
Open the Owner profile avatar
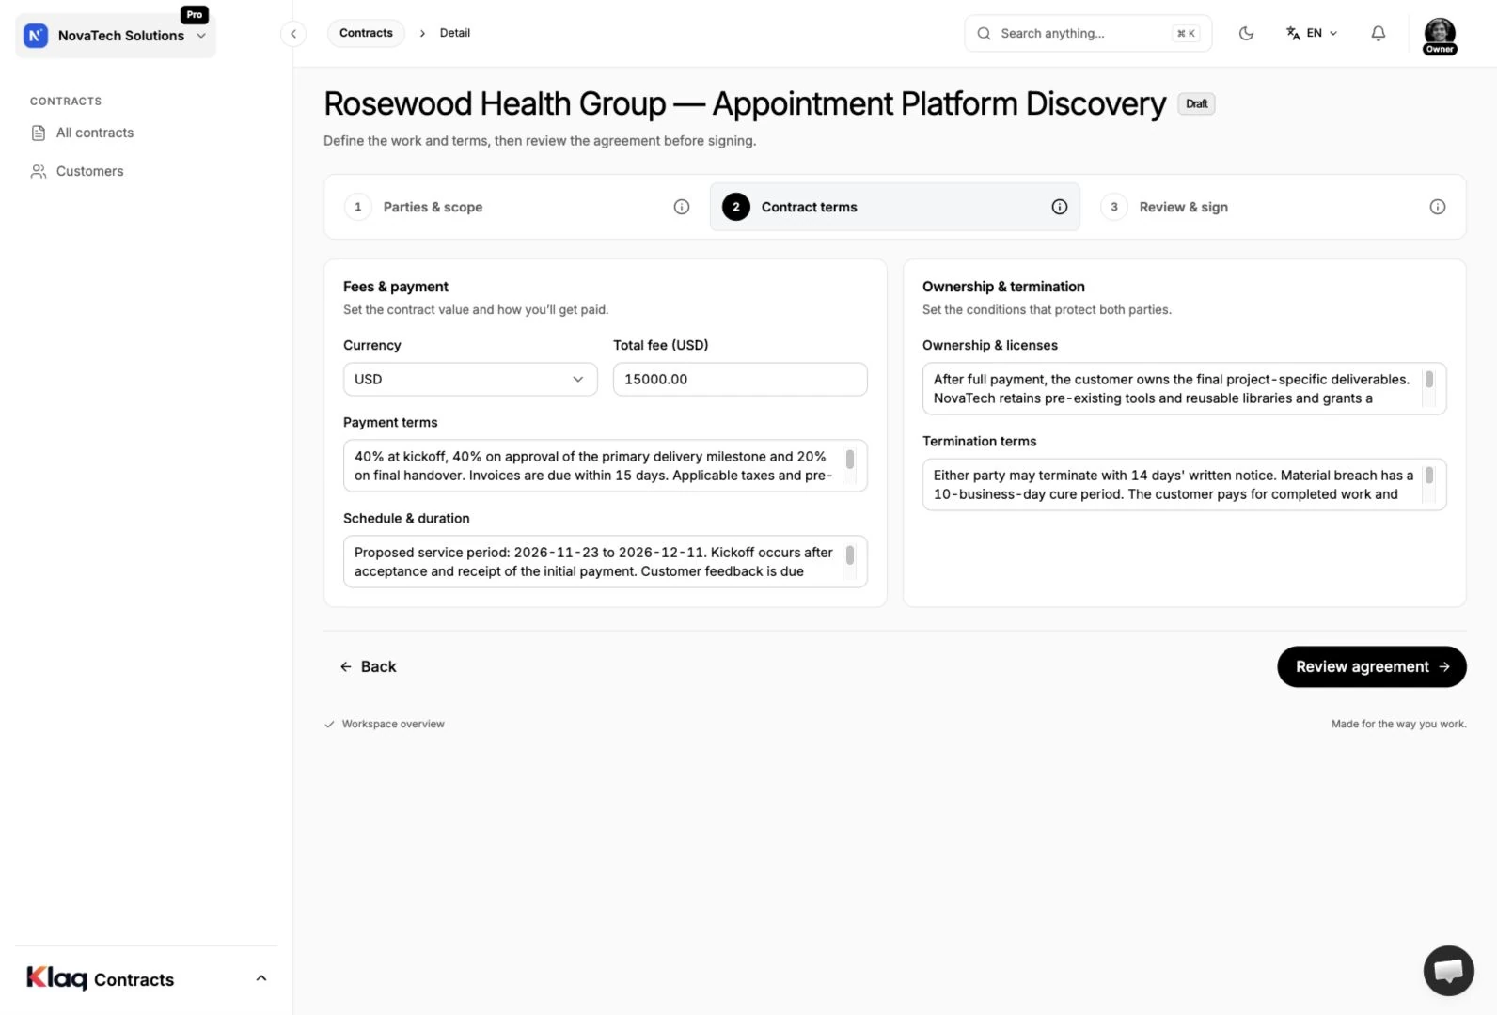(x=1440, y=36)
